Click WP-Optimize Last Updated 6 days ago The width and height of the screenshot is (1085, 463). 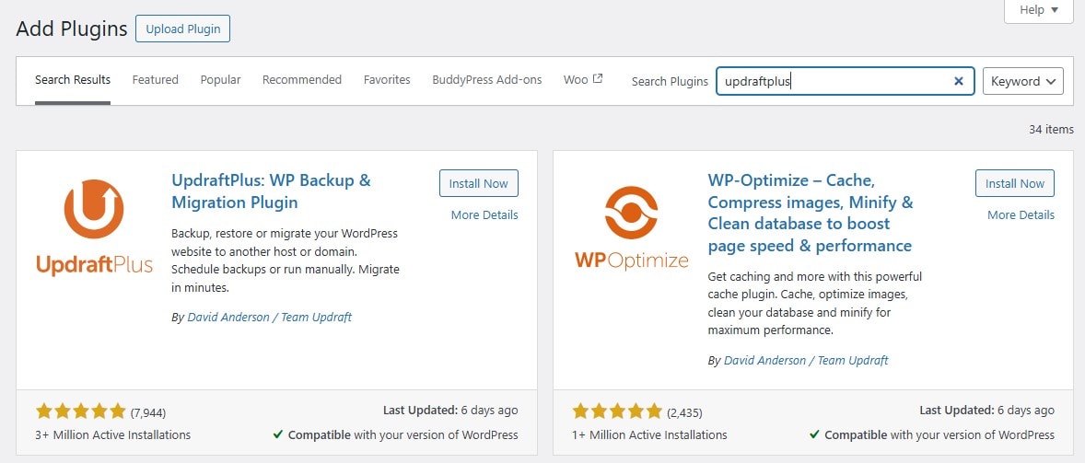(987, 411)
